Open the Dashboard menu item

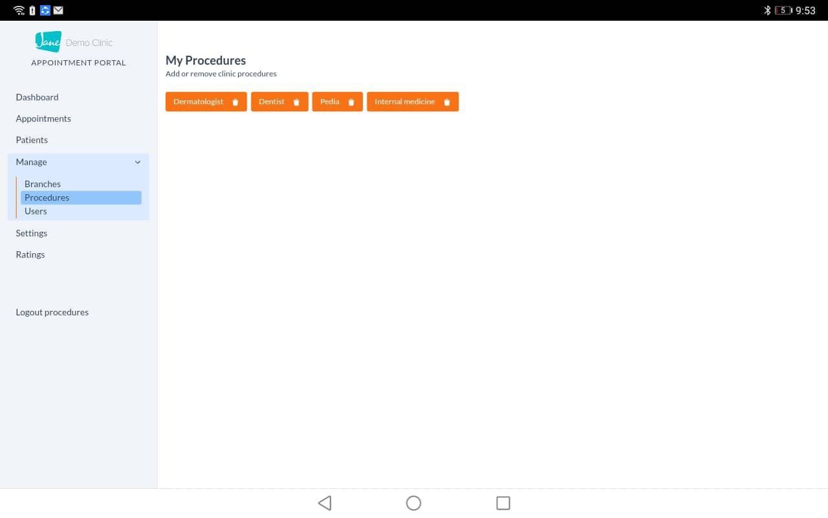tap(37, 97)
